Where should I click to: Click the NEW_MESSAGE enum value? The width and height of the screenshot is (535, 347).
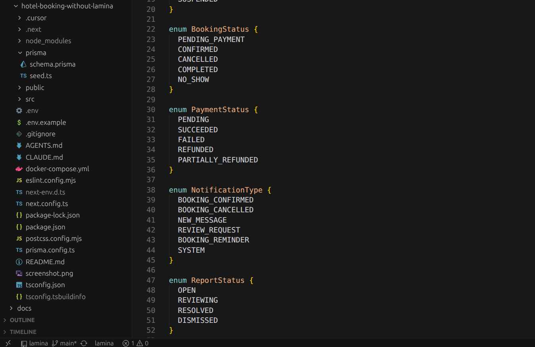coord(202,220)
